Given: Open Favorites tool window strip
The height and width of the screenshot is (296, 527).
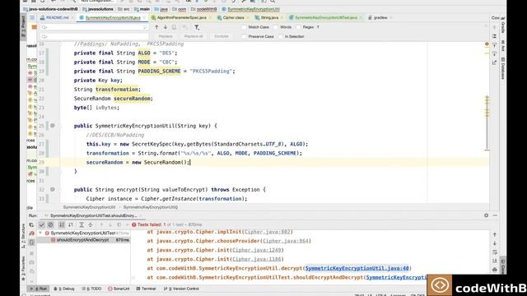Looking at the screenshot, I should pos(23,268).
